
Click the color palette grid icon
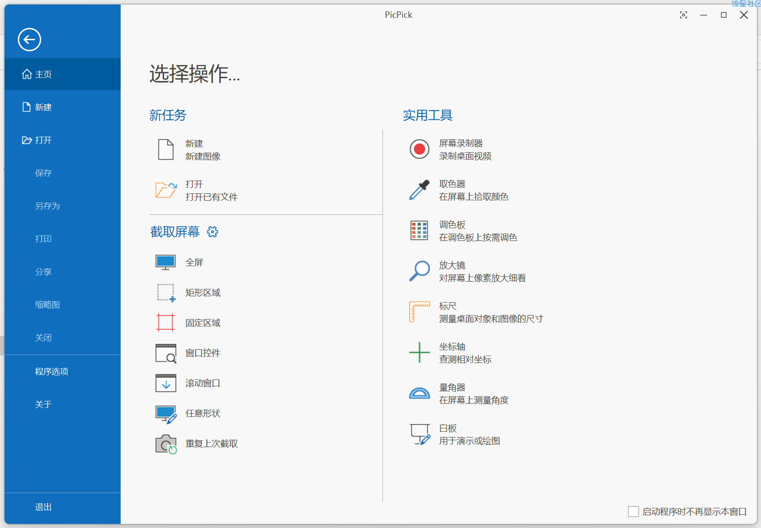pos(419,230)
